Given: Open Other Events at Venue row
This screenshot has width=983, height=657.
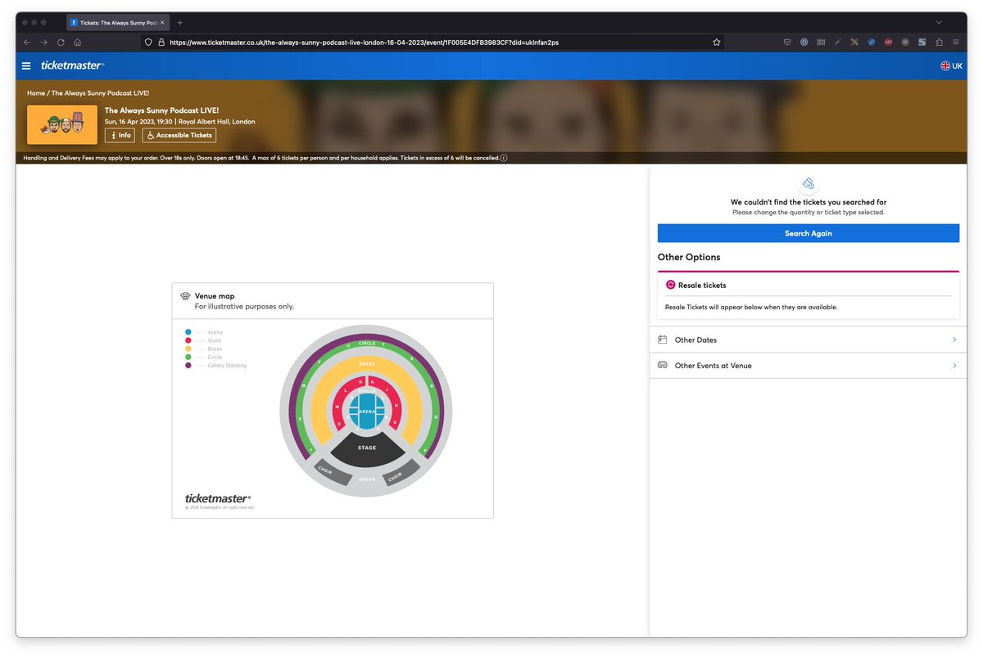Looking at the screenshot, I should point(809,366).
